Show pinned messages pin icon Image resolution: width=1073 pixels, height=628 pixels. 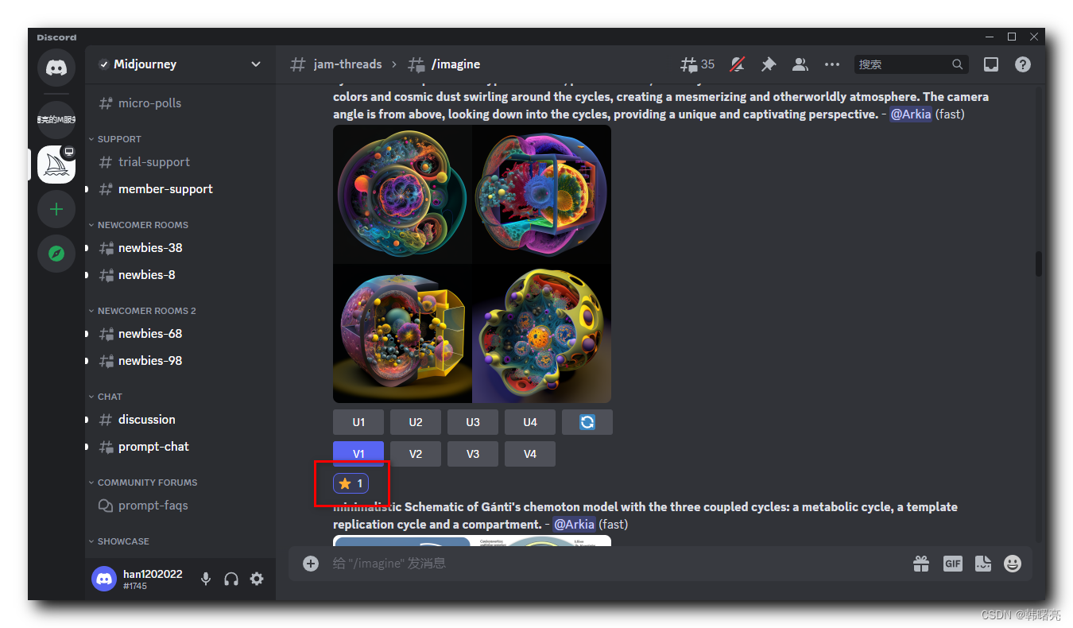(769, 64)
